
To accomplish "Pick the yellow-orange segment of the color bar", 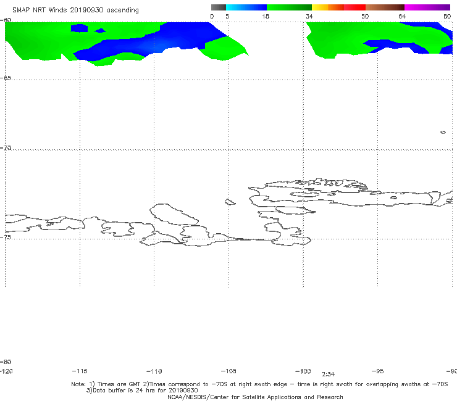I will pos(327,7).
